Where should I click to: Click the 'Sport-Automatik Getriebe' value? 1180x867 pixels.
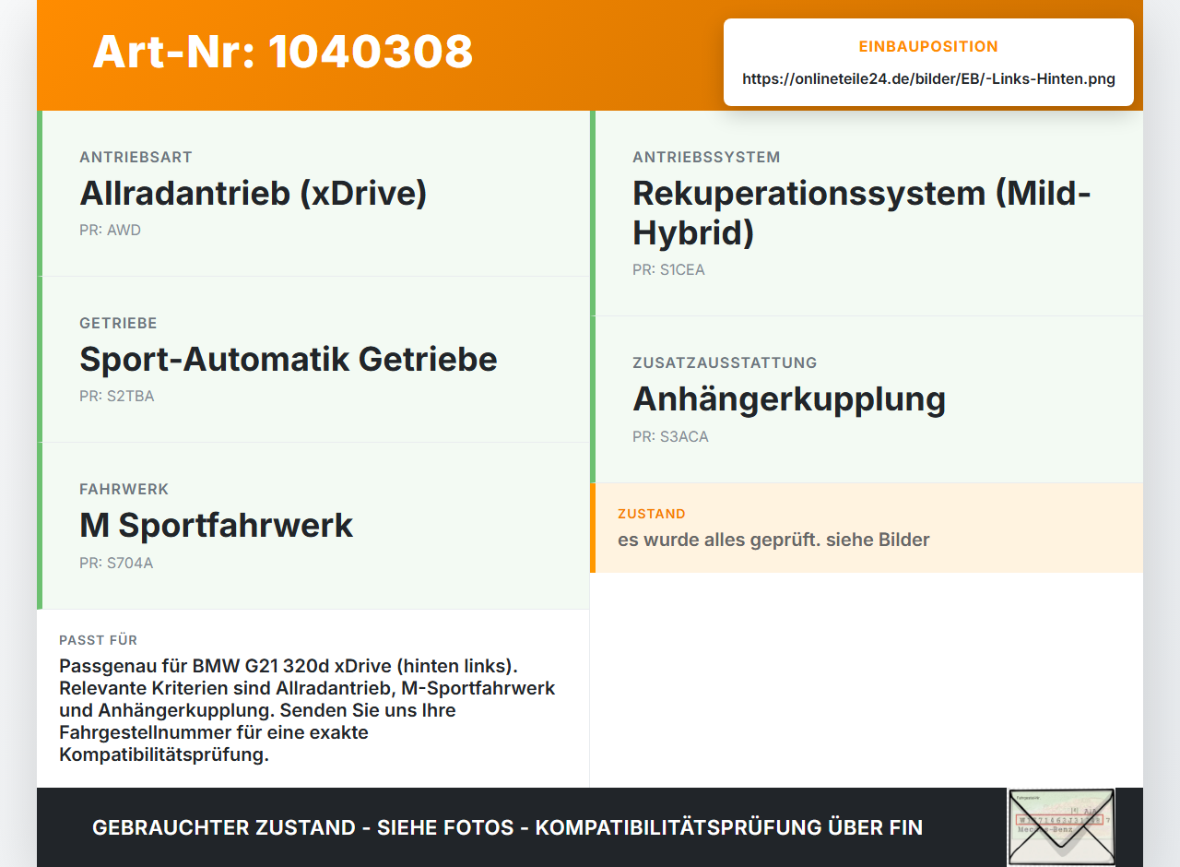289,359
